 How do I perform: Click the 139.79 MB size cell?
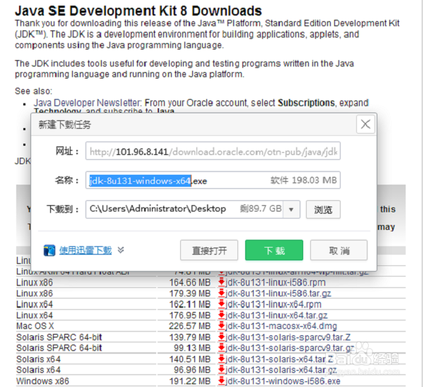tap(190, 337)
